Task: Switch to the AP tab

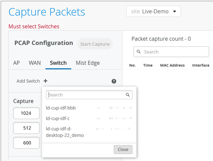Action: click(x=16, y=63)
